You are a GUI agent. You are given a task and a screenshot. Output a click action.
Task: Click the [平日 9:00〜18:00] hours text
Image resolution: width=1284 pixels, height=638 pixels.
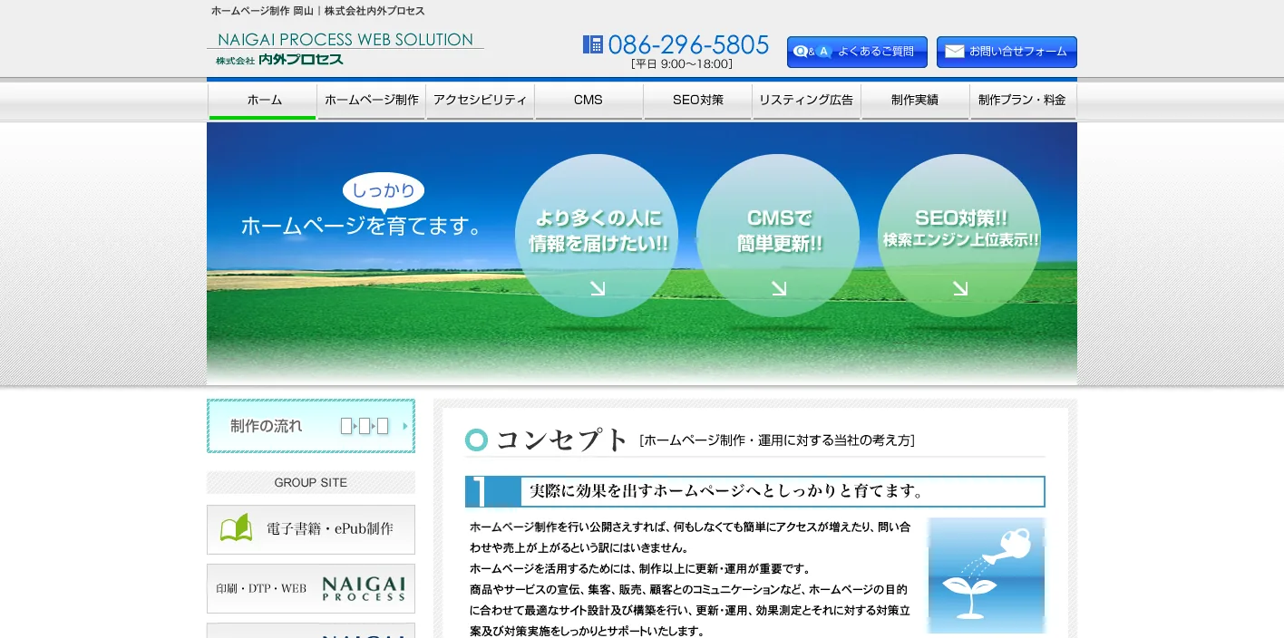coord(682,64)
